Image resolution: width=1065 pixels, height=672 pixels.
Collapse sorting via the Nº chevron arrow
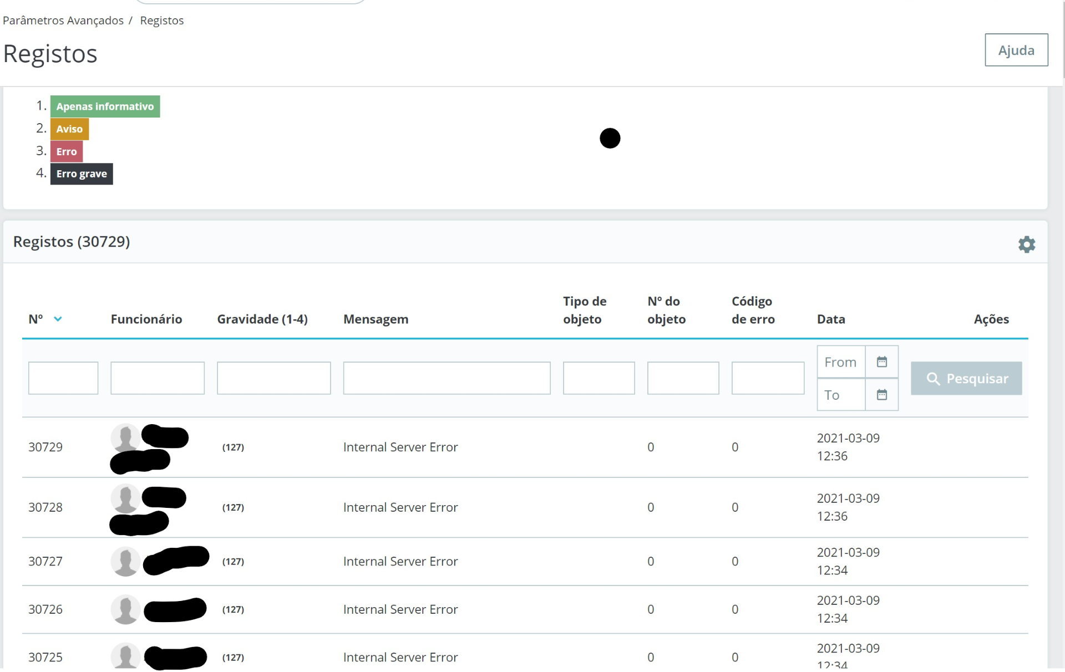tap(59, 319)
